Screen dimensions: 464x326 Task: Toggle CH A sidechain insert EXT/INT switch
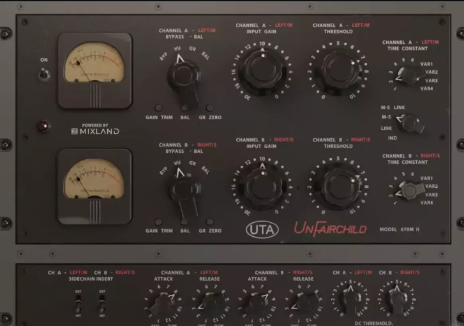click(x=78, y=304)
